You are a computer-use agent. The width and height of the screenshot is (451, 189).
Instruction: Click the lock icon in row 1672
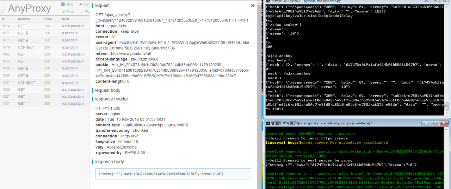[x=27, y=33]
